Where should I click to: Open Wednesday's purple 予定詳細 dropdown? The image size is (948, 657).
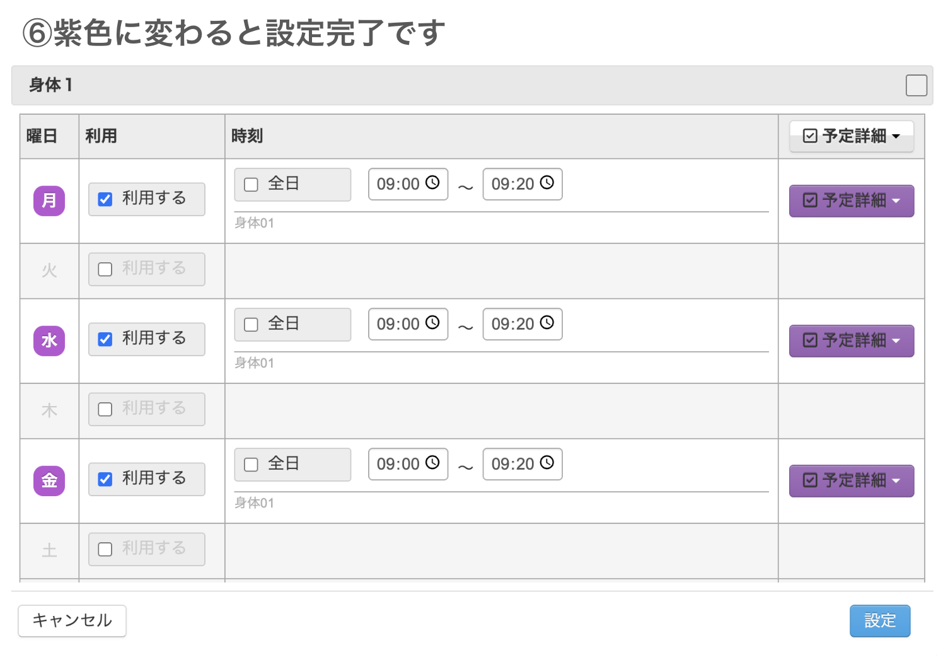click(851, 340)
